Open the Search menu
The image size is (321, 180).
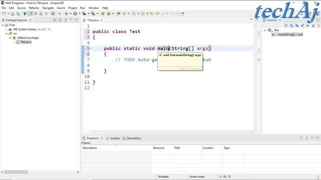pyautogui.click(x=61, y=8)
